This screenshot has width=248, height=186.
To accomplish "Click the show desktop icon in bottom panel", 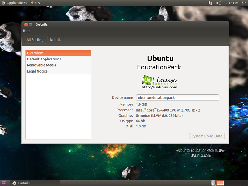I will pyautogui.click(x=4, y=183).
